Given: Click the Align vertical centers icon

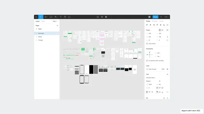Looking at the screenshot, I should pos(161,25).
